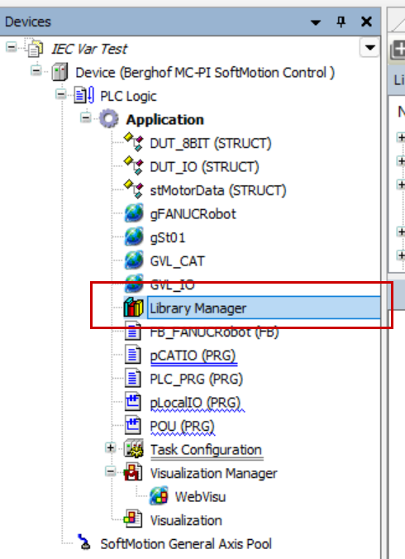Screen dimensions: 405x559
Task: Collapse the Device Berghof node
Action: [x=36, y=70]
